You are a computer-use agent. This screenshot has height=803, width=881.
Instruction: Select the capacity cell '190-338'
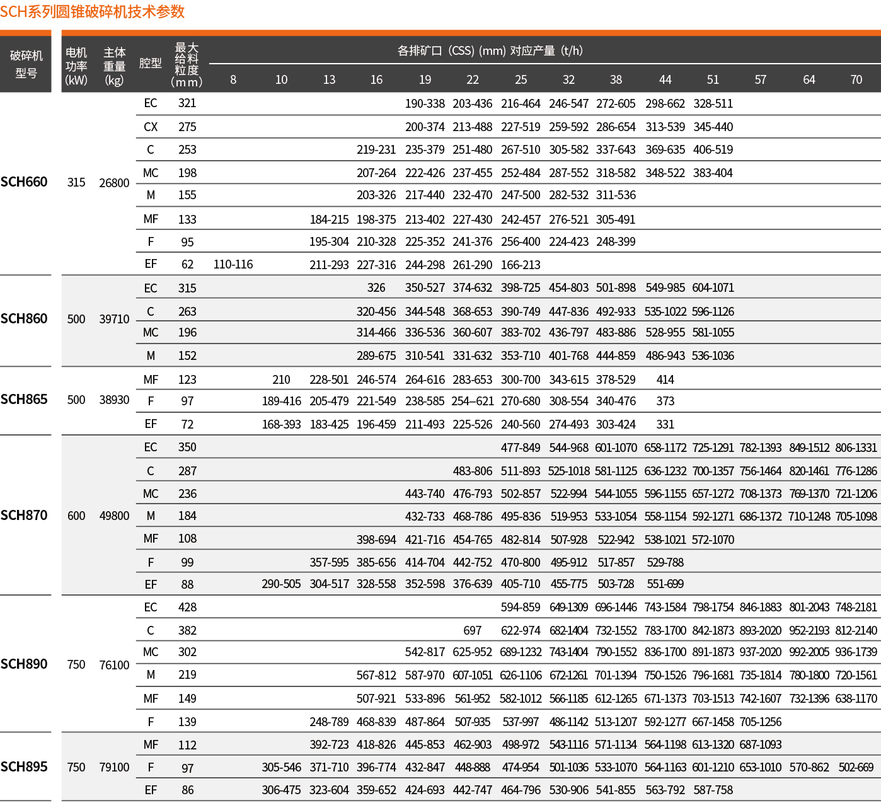(x=425, y=104)
